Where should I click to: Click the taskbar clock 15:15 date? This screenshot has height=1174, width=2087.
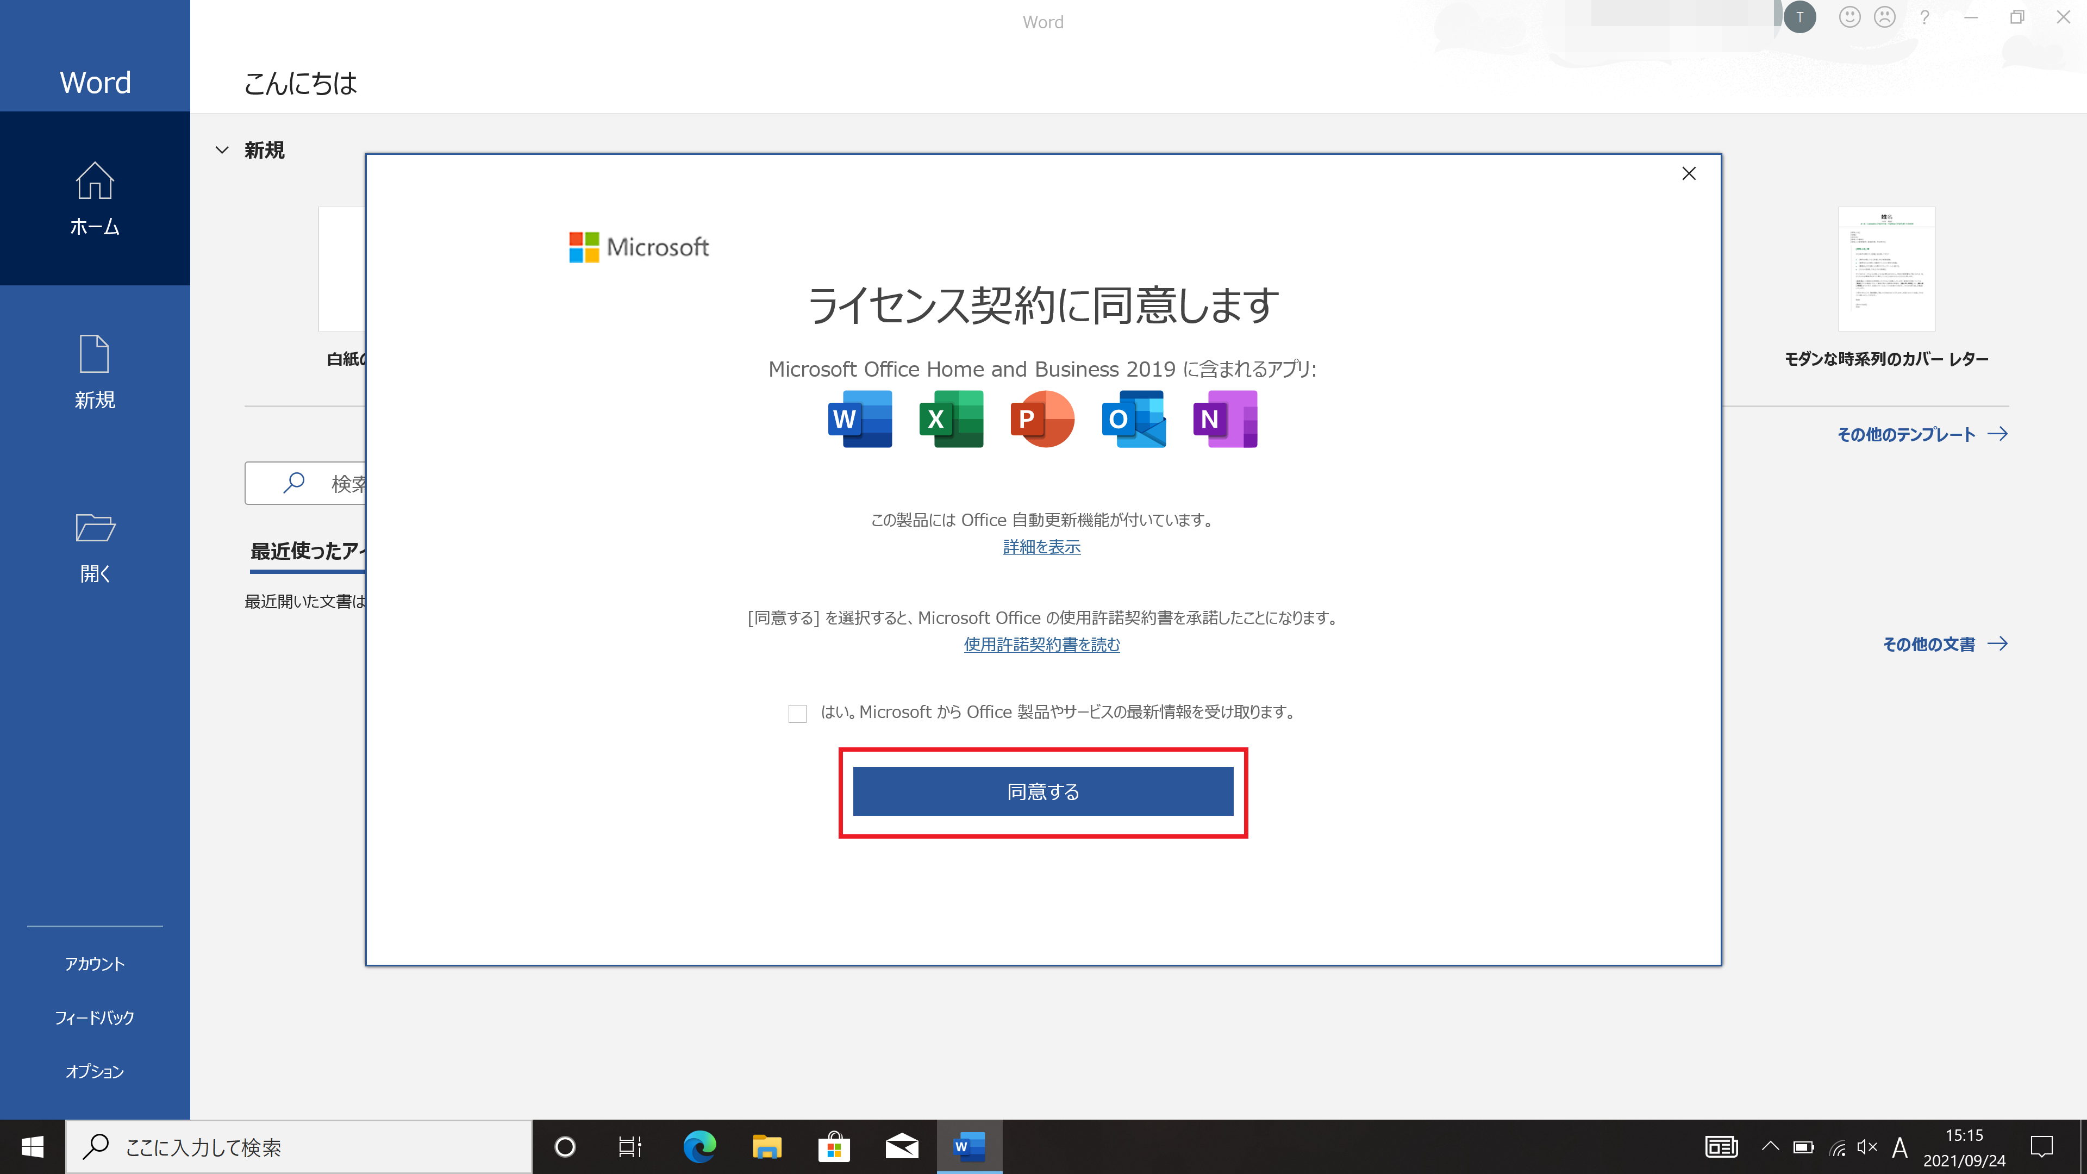[1965, 1147]
